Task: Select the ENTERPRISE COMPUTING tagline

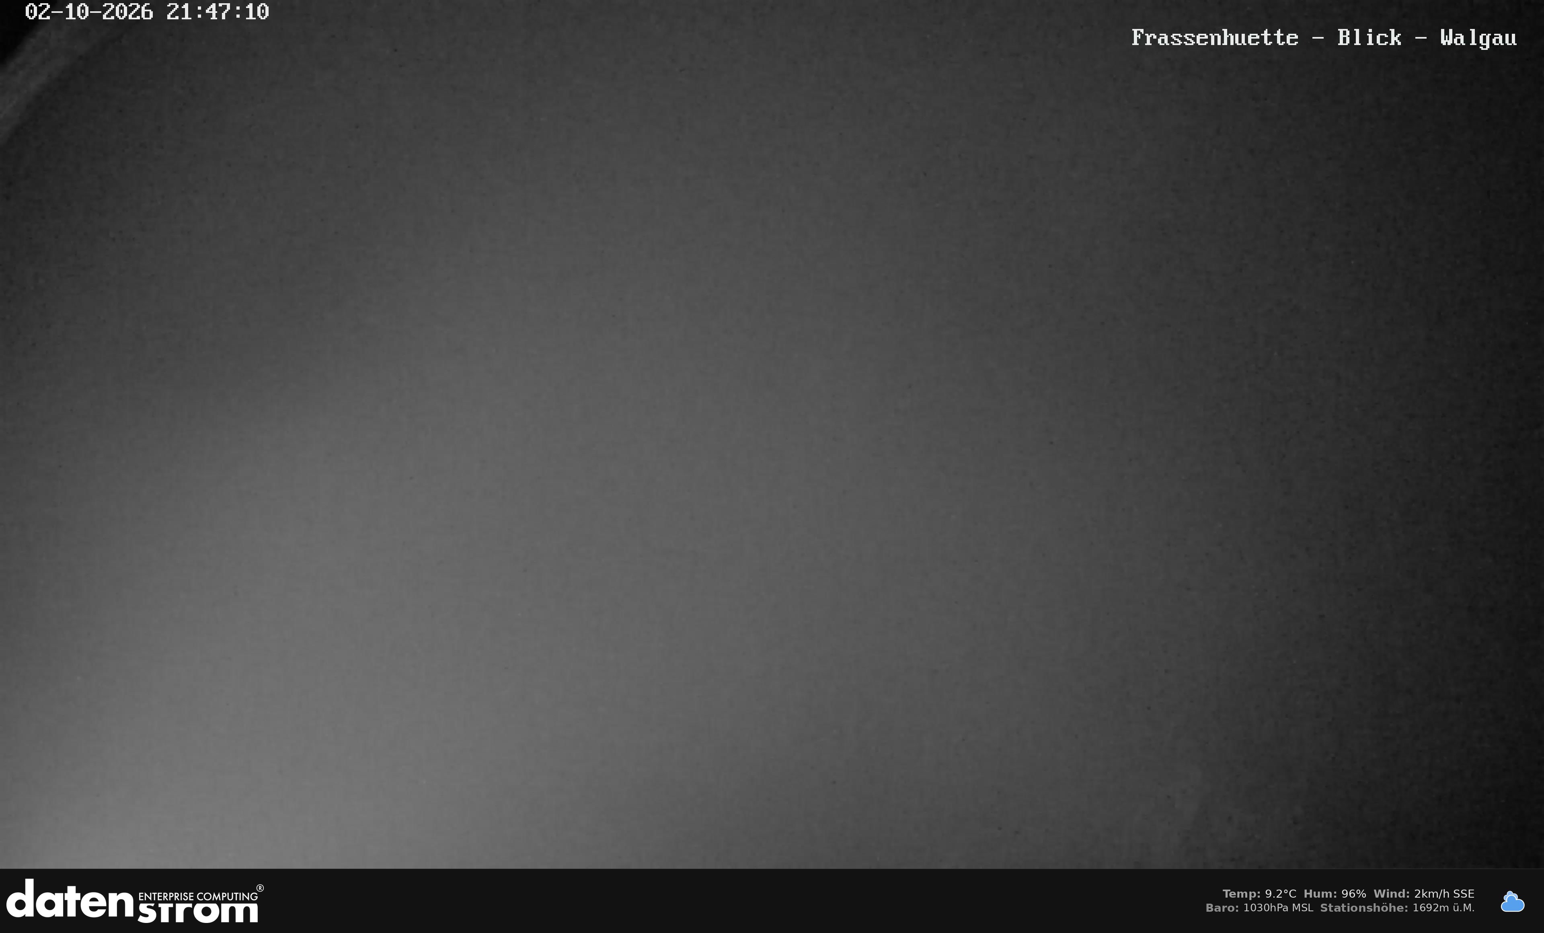Action: pos(197,896)
